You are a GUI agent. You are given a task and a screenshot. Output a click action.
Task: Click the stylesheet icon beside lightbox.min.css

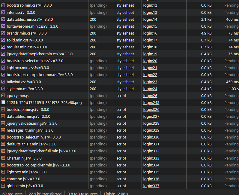3,68
